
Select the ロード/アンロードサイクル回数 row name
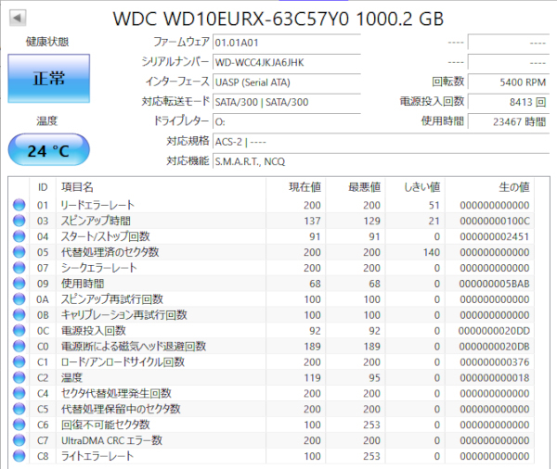[x=123, y=361]
